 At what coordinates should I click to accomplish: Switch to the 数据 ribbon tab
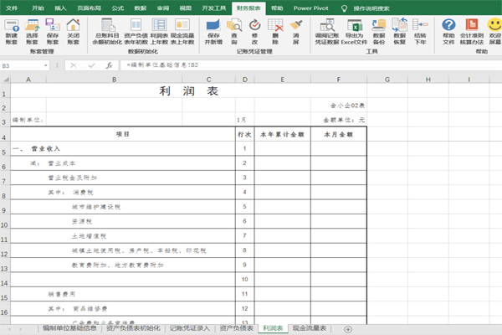point(141,8)
